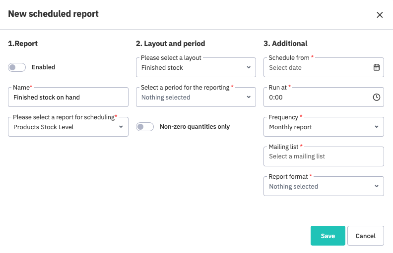Click the Run at time field
The image size is (393, 253).
(318, 98)
